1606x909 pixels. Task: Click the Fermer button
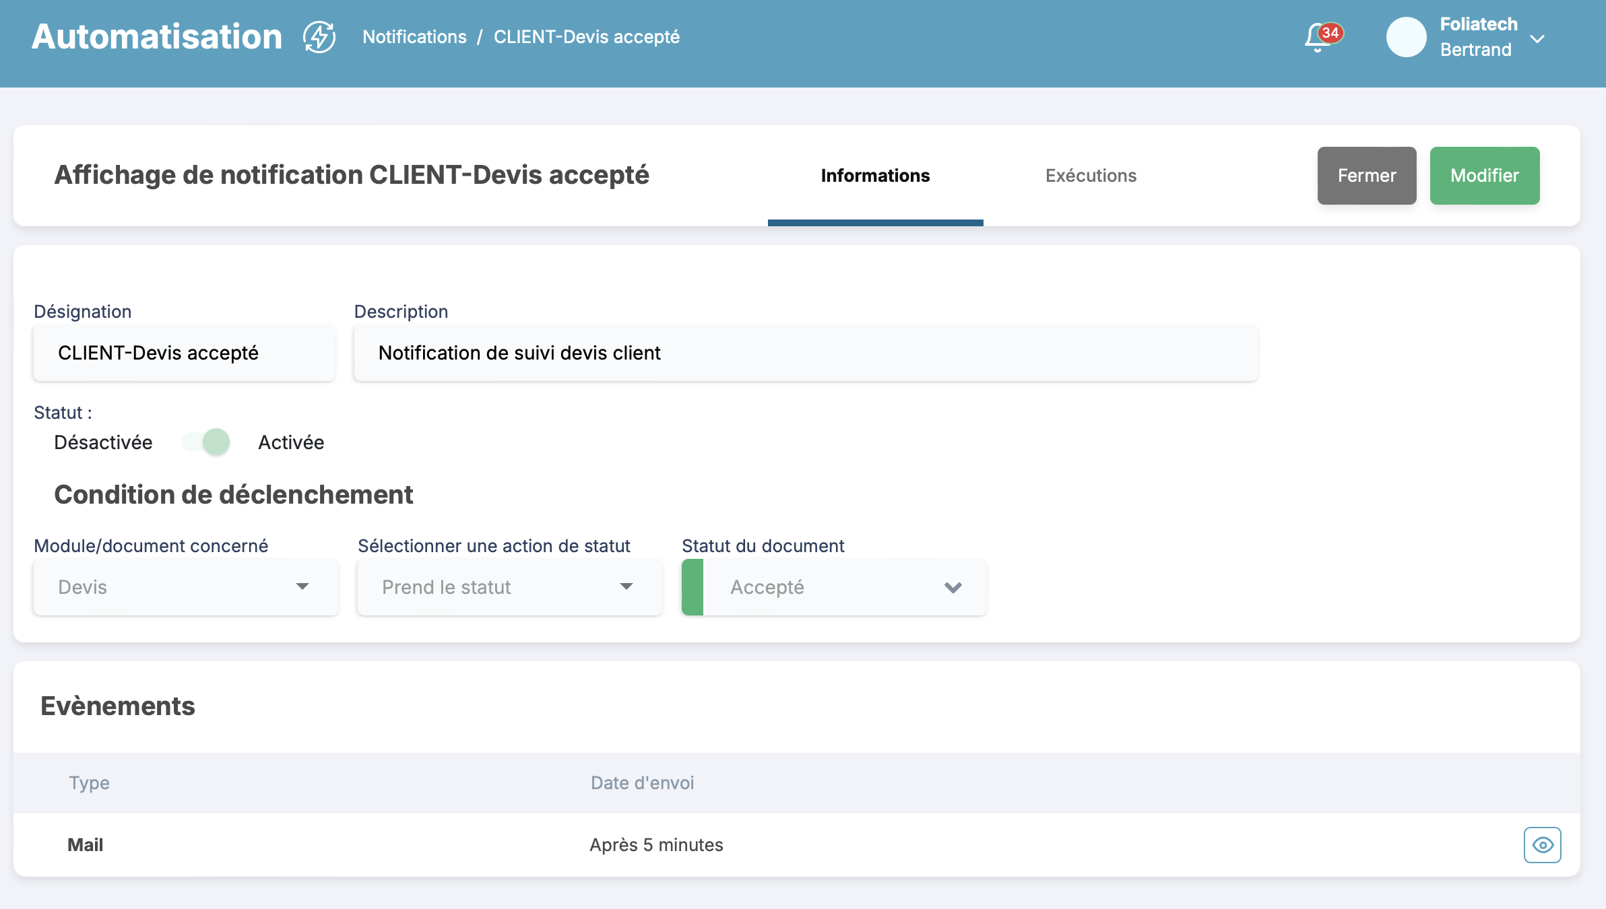[1366, 176]
